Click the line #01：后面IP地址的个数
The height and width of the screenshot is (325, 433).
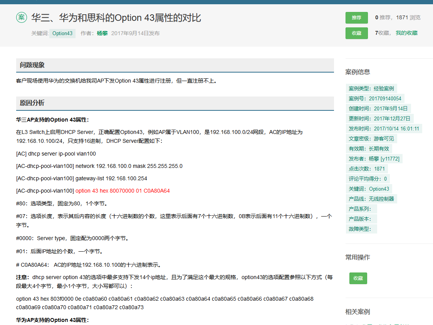pyautogui.click(x=60, y=251)
